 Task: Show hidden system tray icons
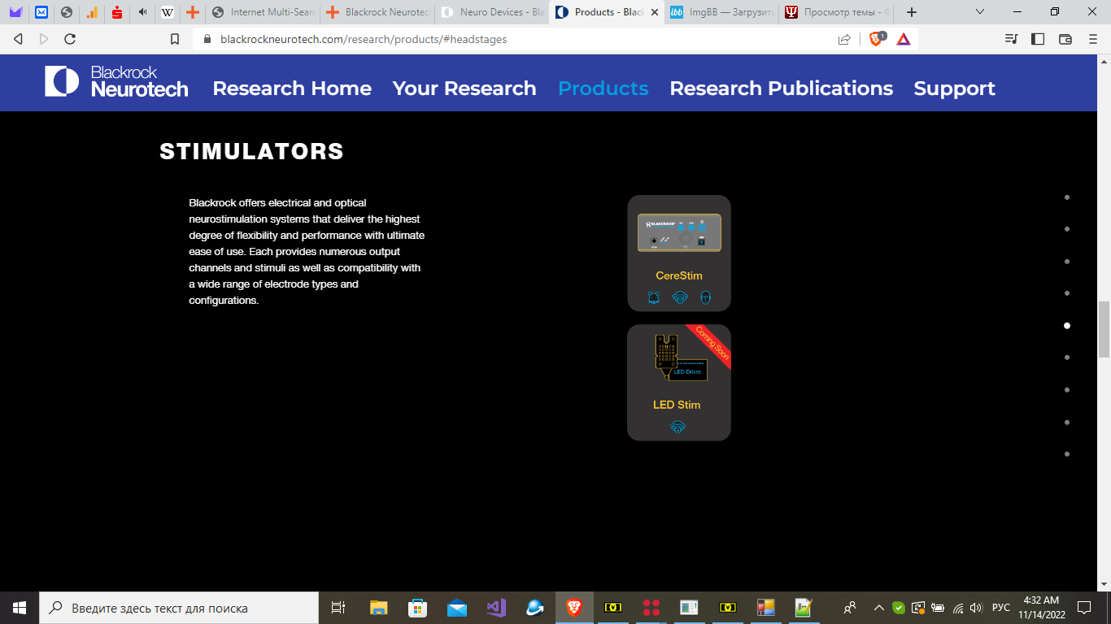878,608
